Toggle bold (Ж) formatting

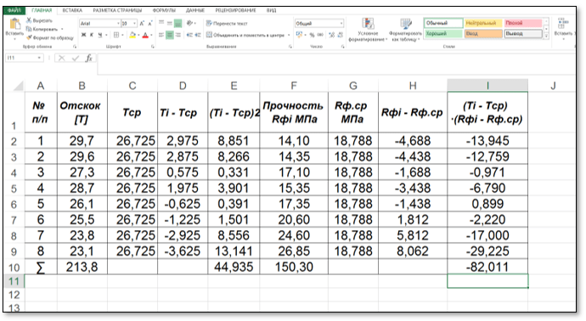[84, 35]
